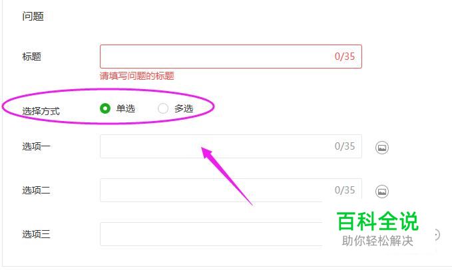
Task: Click the 选项二 label text
Action: click(x=37, y=190)
